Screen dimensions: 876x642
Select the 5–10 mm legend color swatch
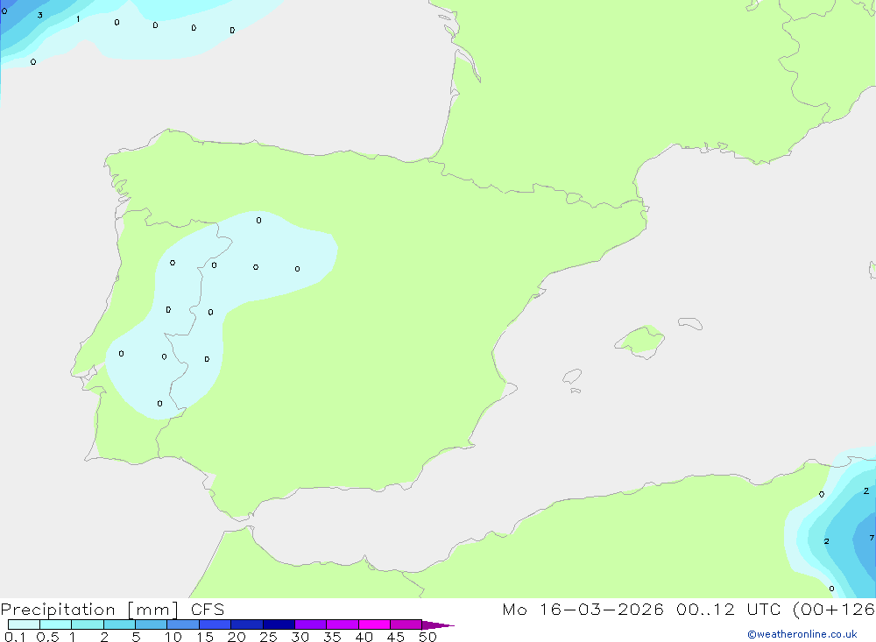coord(151,624)
